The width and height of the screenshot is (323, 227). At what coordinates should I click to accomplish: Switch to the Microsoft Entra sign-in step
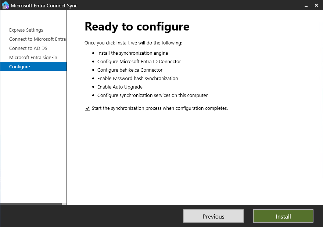pyautogui.click(x=33, y=58)
